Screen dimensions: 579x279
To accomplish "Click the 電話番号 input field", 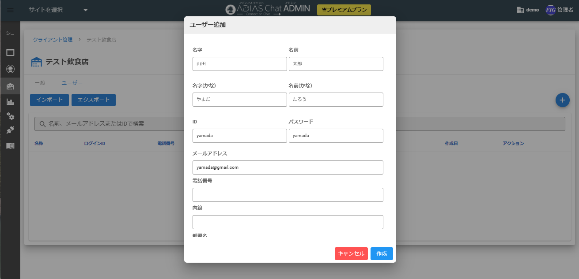I will (288, 195).
